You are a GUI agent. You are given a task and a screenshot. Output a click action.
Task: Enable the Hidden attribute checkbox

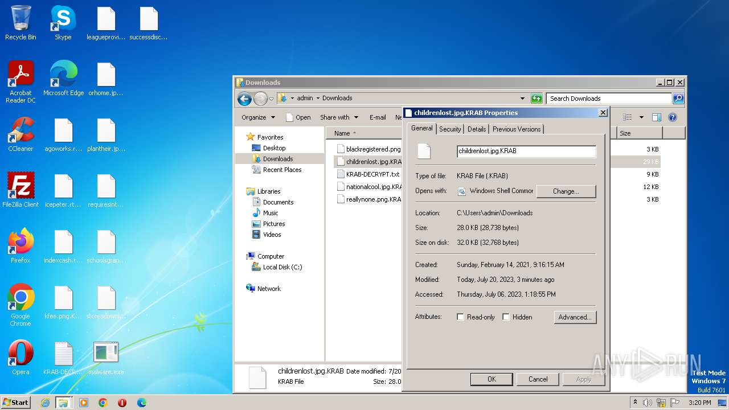click(506, 317)
